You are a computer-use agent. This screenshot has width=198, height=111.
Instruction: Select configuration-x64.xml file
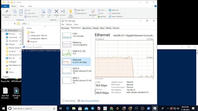coord(37,35)
